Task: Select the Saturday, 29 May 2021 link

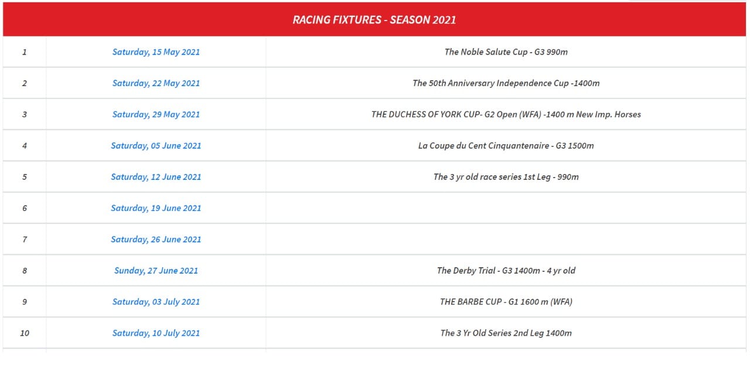Action: 156,114
